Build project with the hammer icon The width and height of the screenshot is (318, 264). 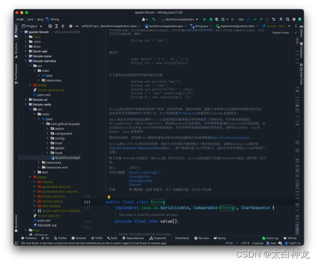tap(154, 19)
